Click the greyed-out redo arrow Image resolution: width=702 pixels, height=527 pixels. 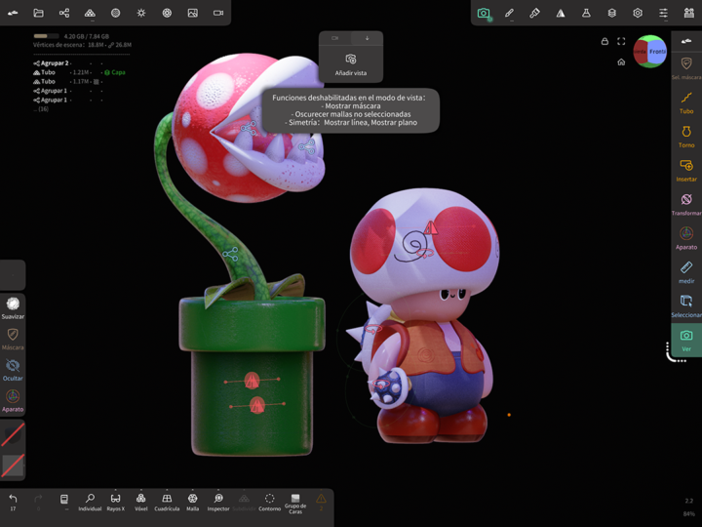point(38,502)
